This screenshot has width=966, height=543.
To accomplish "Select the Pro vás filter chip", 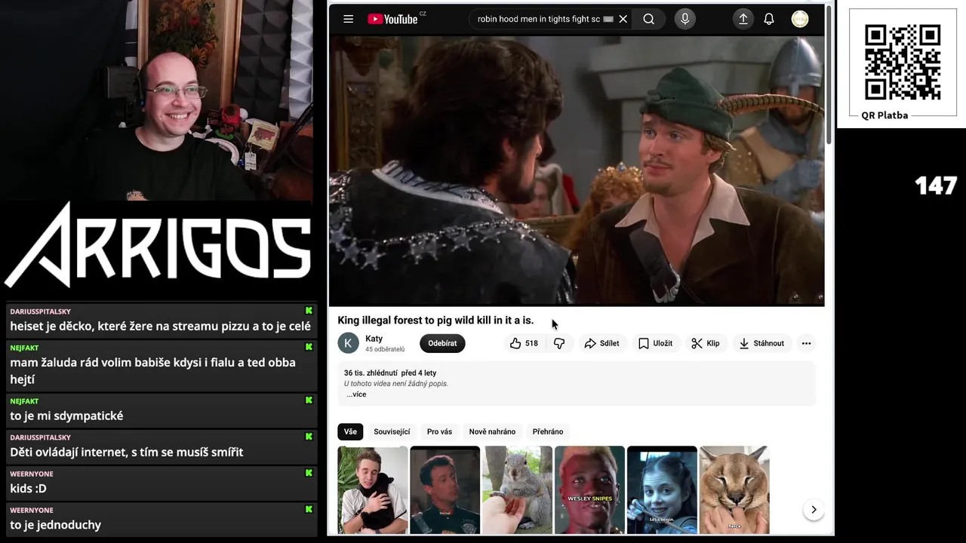I will [439, 431].
